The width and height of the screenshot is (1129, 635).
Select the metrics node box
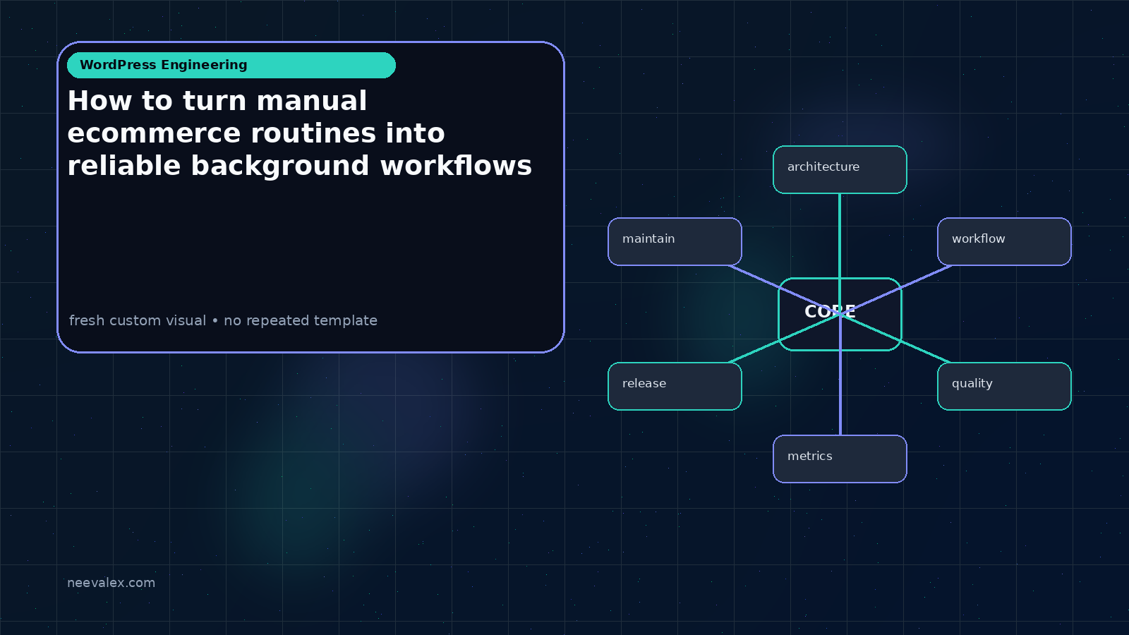point(840,459)
